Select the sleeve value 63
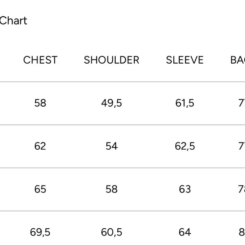 tap(185, 189)
